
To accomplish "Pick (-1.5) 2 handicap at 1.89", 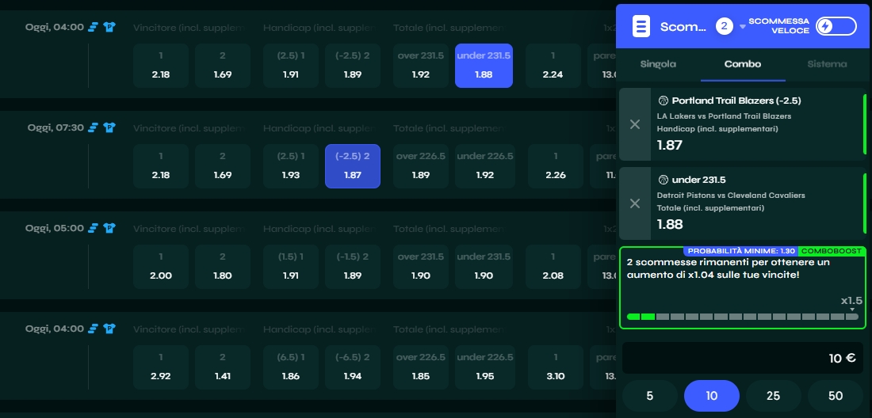I will 353,267.
